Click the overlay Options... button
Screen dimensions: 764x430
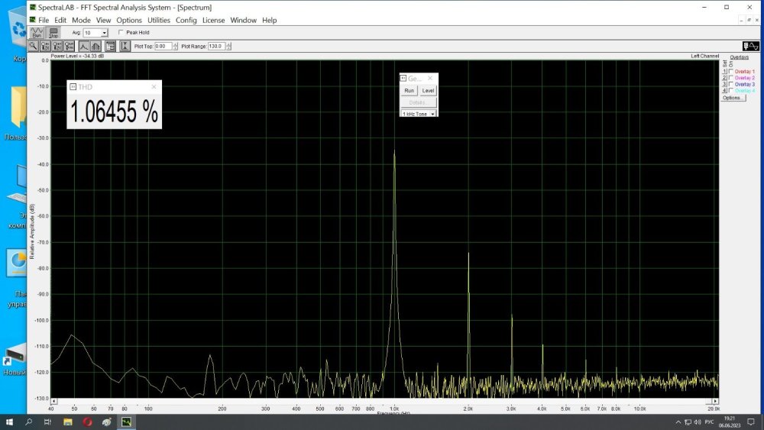coord(732,98)
